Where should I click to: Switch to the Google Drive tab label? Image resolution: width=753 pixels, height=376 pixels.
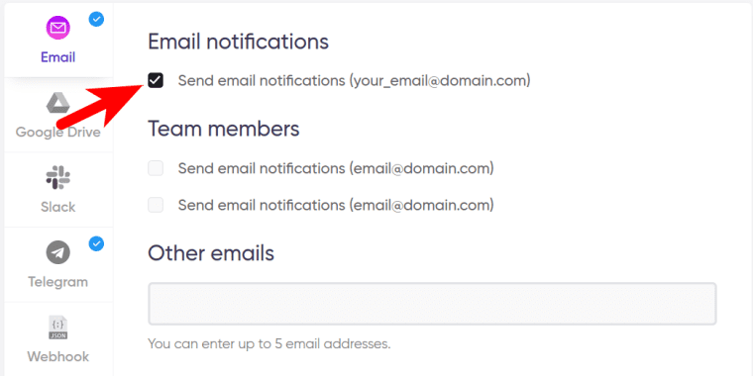point(58,132)
